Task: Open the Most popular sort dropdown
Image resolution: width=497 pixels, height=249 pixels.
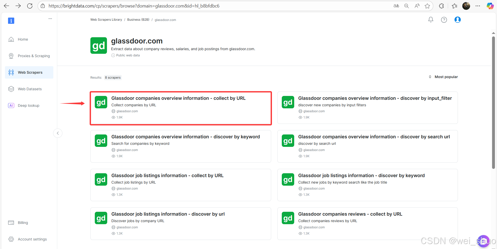Action: point(443,77)
